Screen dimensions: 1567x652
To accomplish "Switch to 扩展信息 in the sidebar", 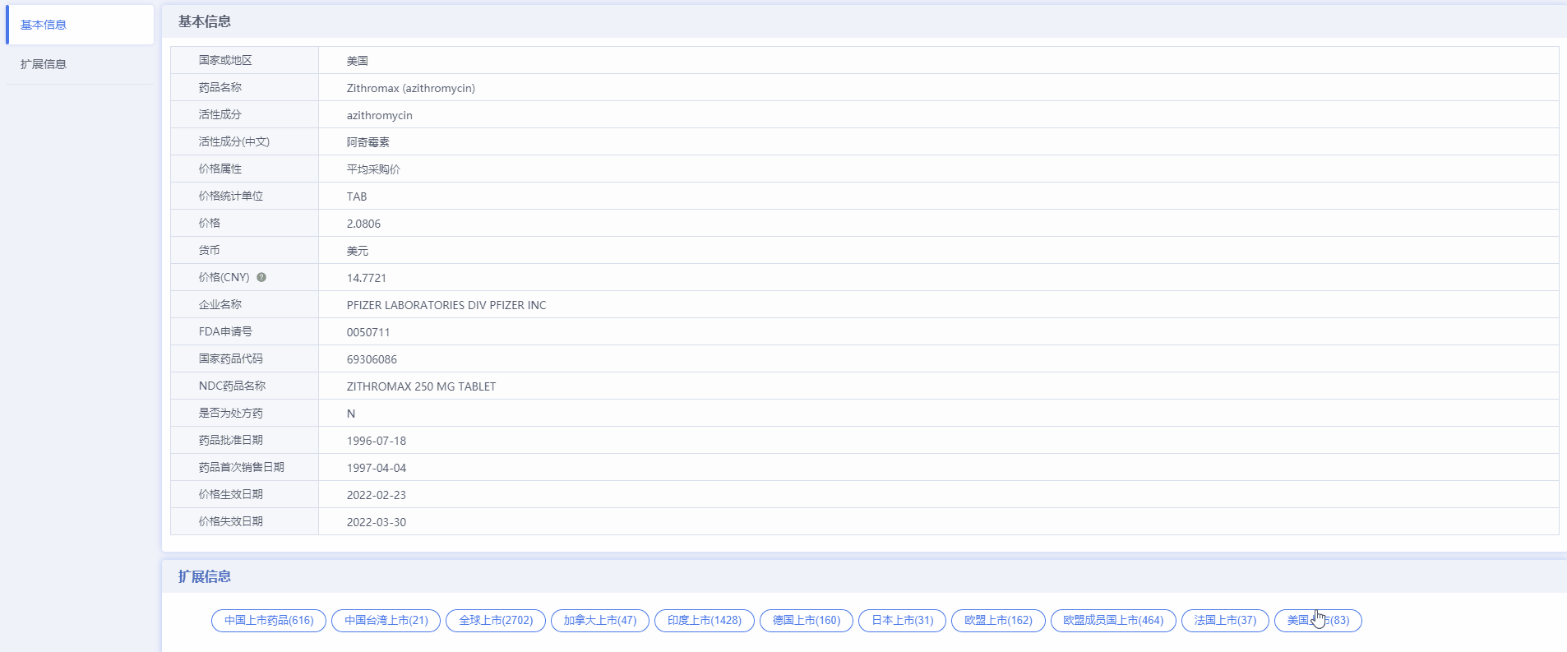I will click(x=80, y=64).
